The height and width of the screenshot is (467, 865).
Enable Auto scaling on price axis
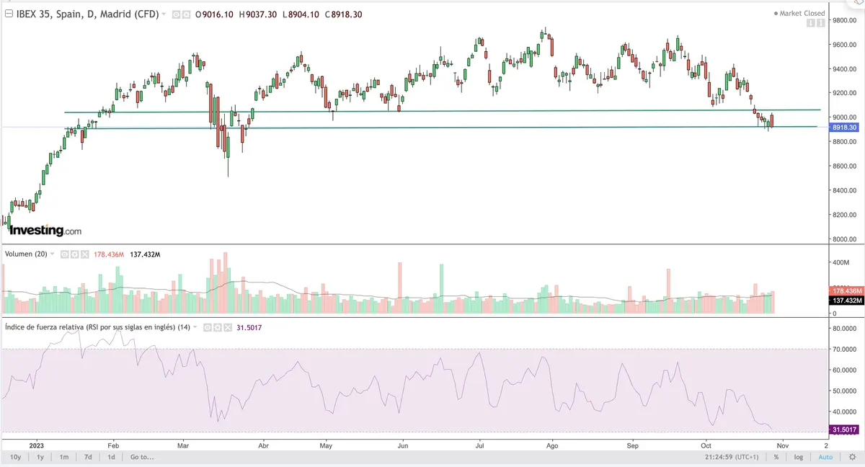tap(825, 456)
